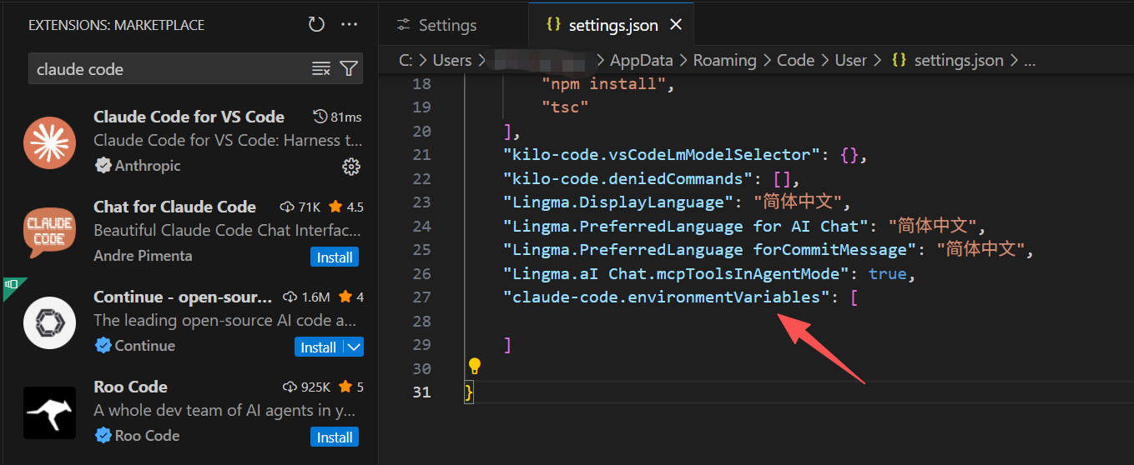Click the Roo Code kangaroo icon
This screenshot has width=1134, height=465.
[49, 412]
